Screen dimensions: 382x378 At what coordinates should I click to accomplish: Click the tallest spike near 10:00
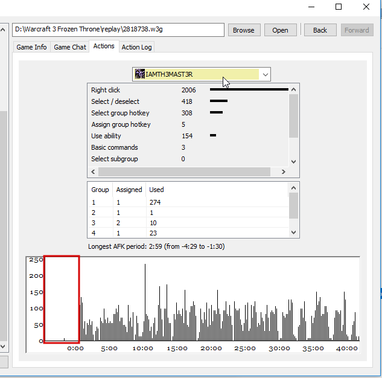(145, 302)
